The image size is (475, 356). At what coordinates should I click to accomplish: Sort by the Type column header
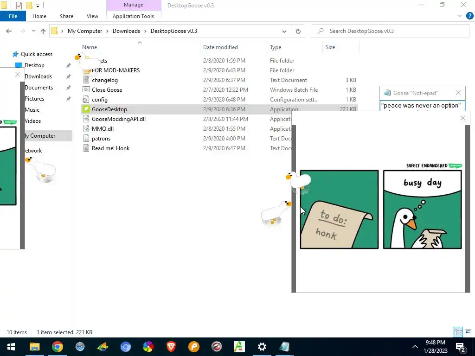pyautogui.click(x=276, y=47)
